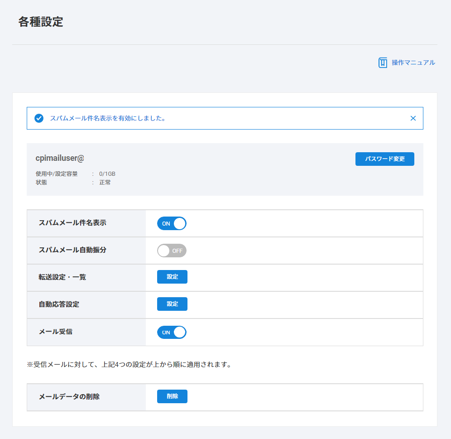Disable the メール受信 toggle
The image size is (451, 439).
click(x=172, y=332)
